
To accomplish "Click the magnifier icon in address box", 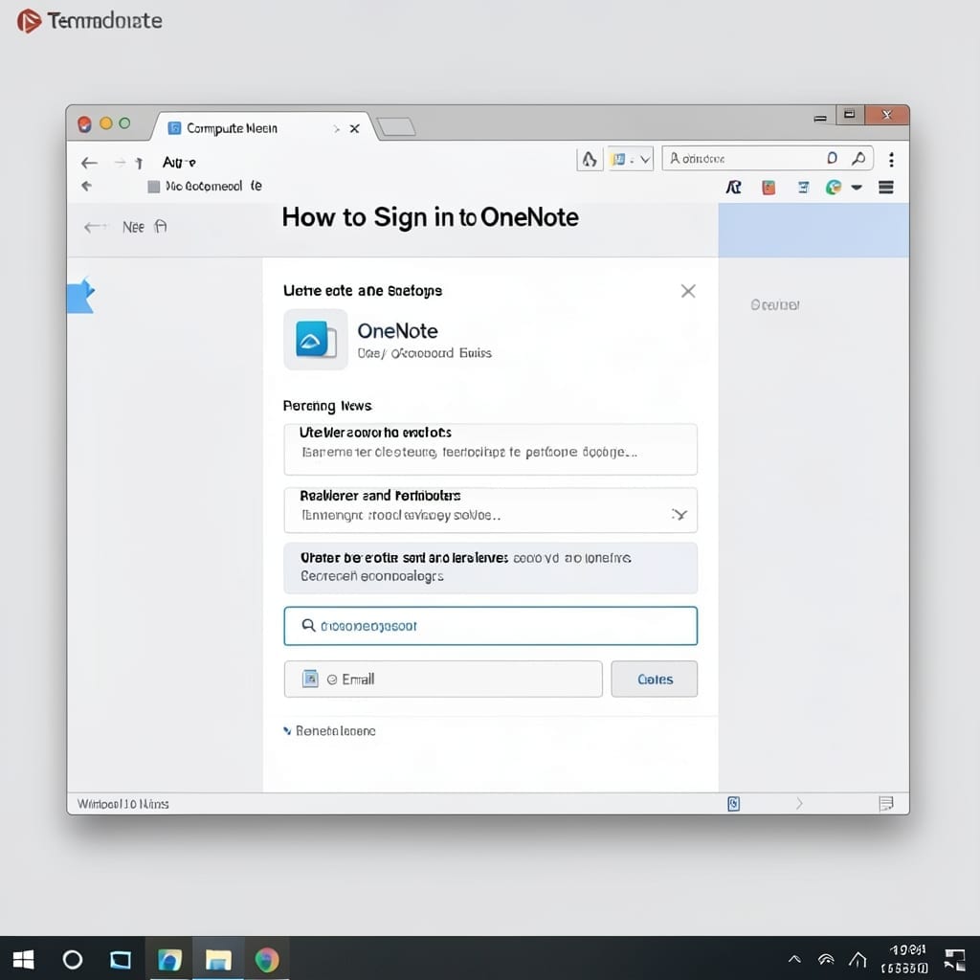I will coord(858,159).
